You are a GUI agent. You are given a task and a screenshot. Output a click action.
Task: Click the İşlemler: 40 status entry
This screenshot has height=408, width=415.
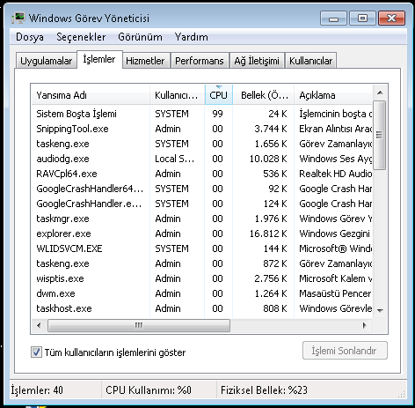coord(37,390)
